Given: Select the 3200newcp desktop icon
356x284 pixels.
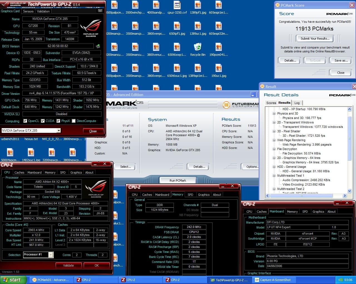Looking at the screenshot, I should pos(52,155).
